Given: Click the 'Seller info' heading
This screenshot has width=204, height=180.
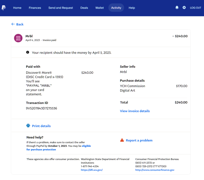Looking at the screenshot, I should (x=128, y=67).
